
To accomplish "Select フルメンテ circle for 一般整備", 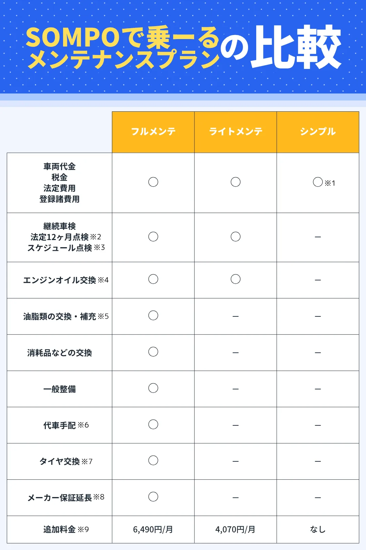I will [x=153, y=388].
